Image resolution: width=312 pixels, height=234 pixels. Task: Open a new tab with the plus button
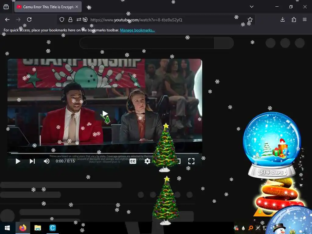(x=89, y=7)
